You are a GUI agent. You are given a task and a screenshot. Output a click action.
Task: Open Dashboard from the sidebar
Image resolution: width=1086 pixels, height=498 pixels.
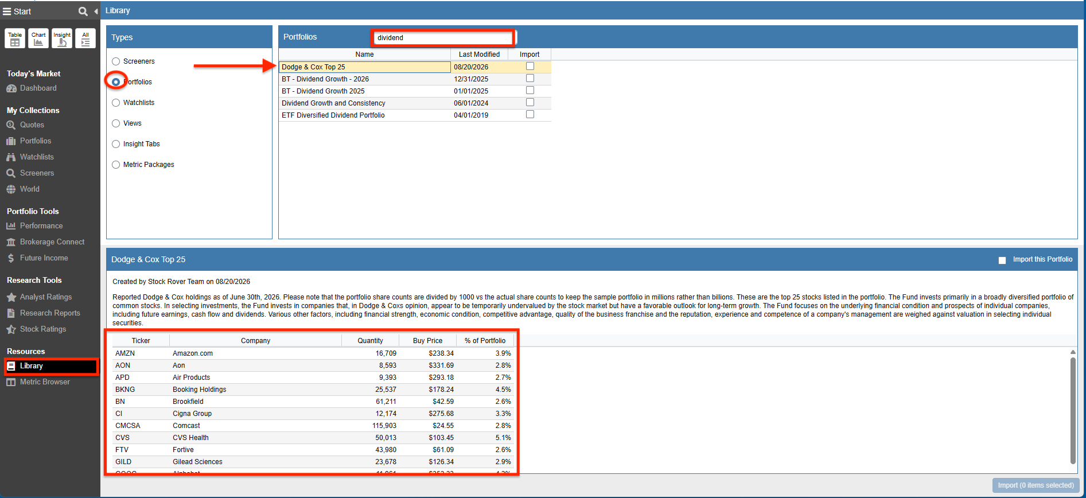38,88
